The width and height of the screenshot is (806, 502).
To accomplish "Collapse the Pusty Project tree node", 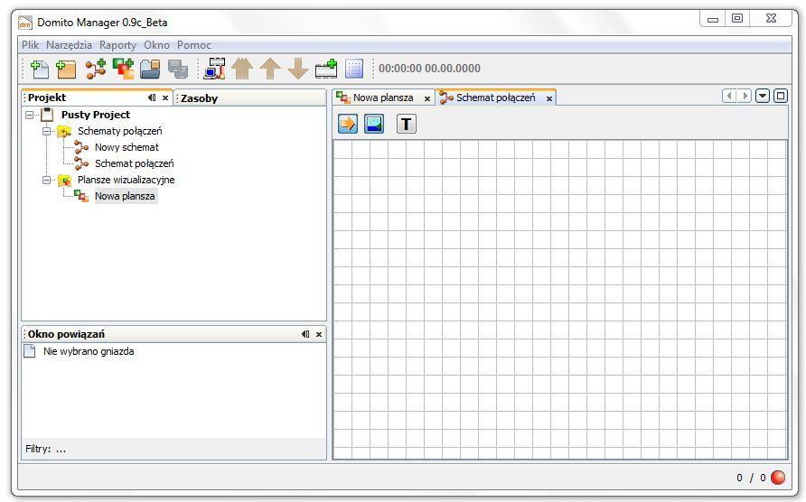I will coord(30,115).
